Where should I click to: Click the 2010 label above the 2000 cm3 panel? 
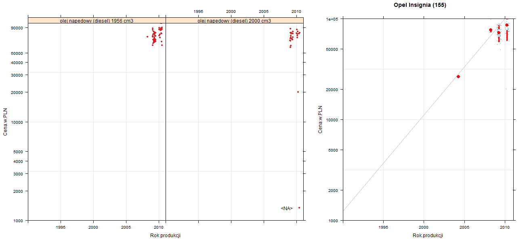click(296, 11)
